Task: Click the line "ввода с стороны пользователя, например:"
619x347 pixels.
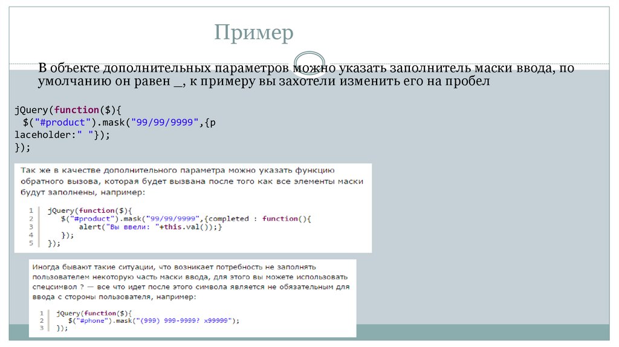Action: point(114,296)
